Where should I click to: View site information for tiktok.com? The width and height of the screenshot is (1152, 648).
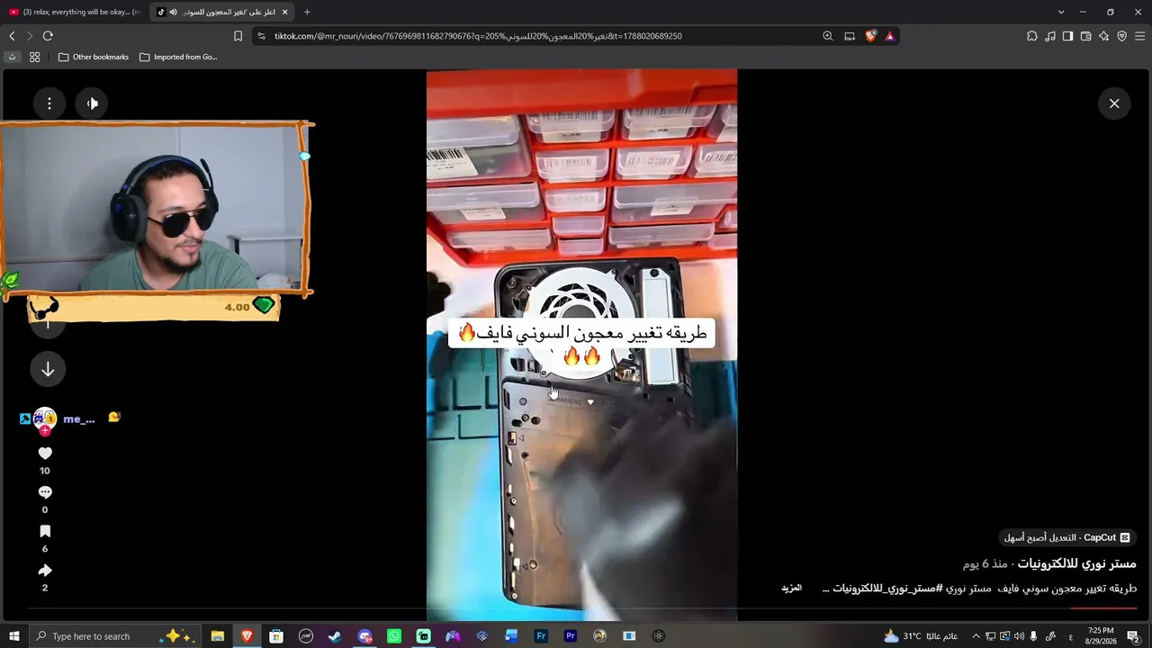[x=261, y=36]
